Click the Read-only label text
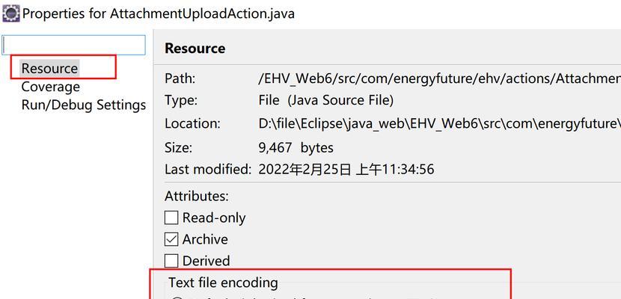Image resolution: width=621 pixels, height=299 pixels. pyautogui.click(x=214, y=218)
